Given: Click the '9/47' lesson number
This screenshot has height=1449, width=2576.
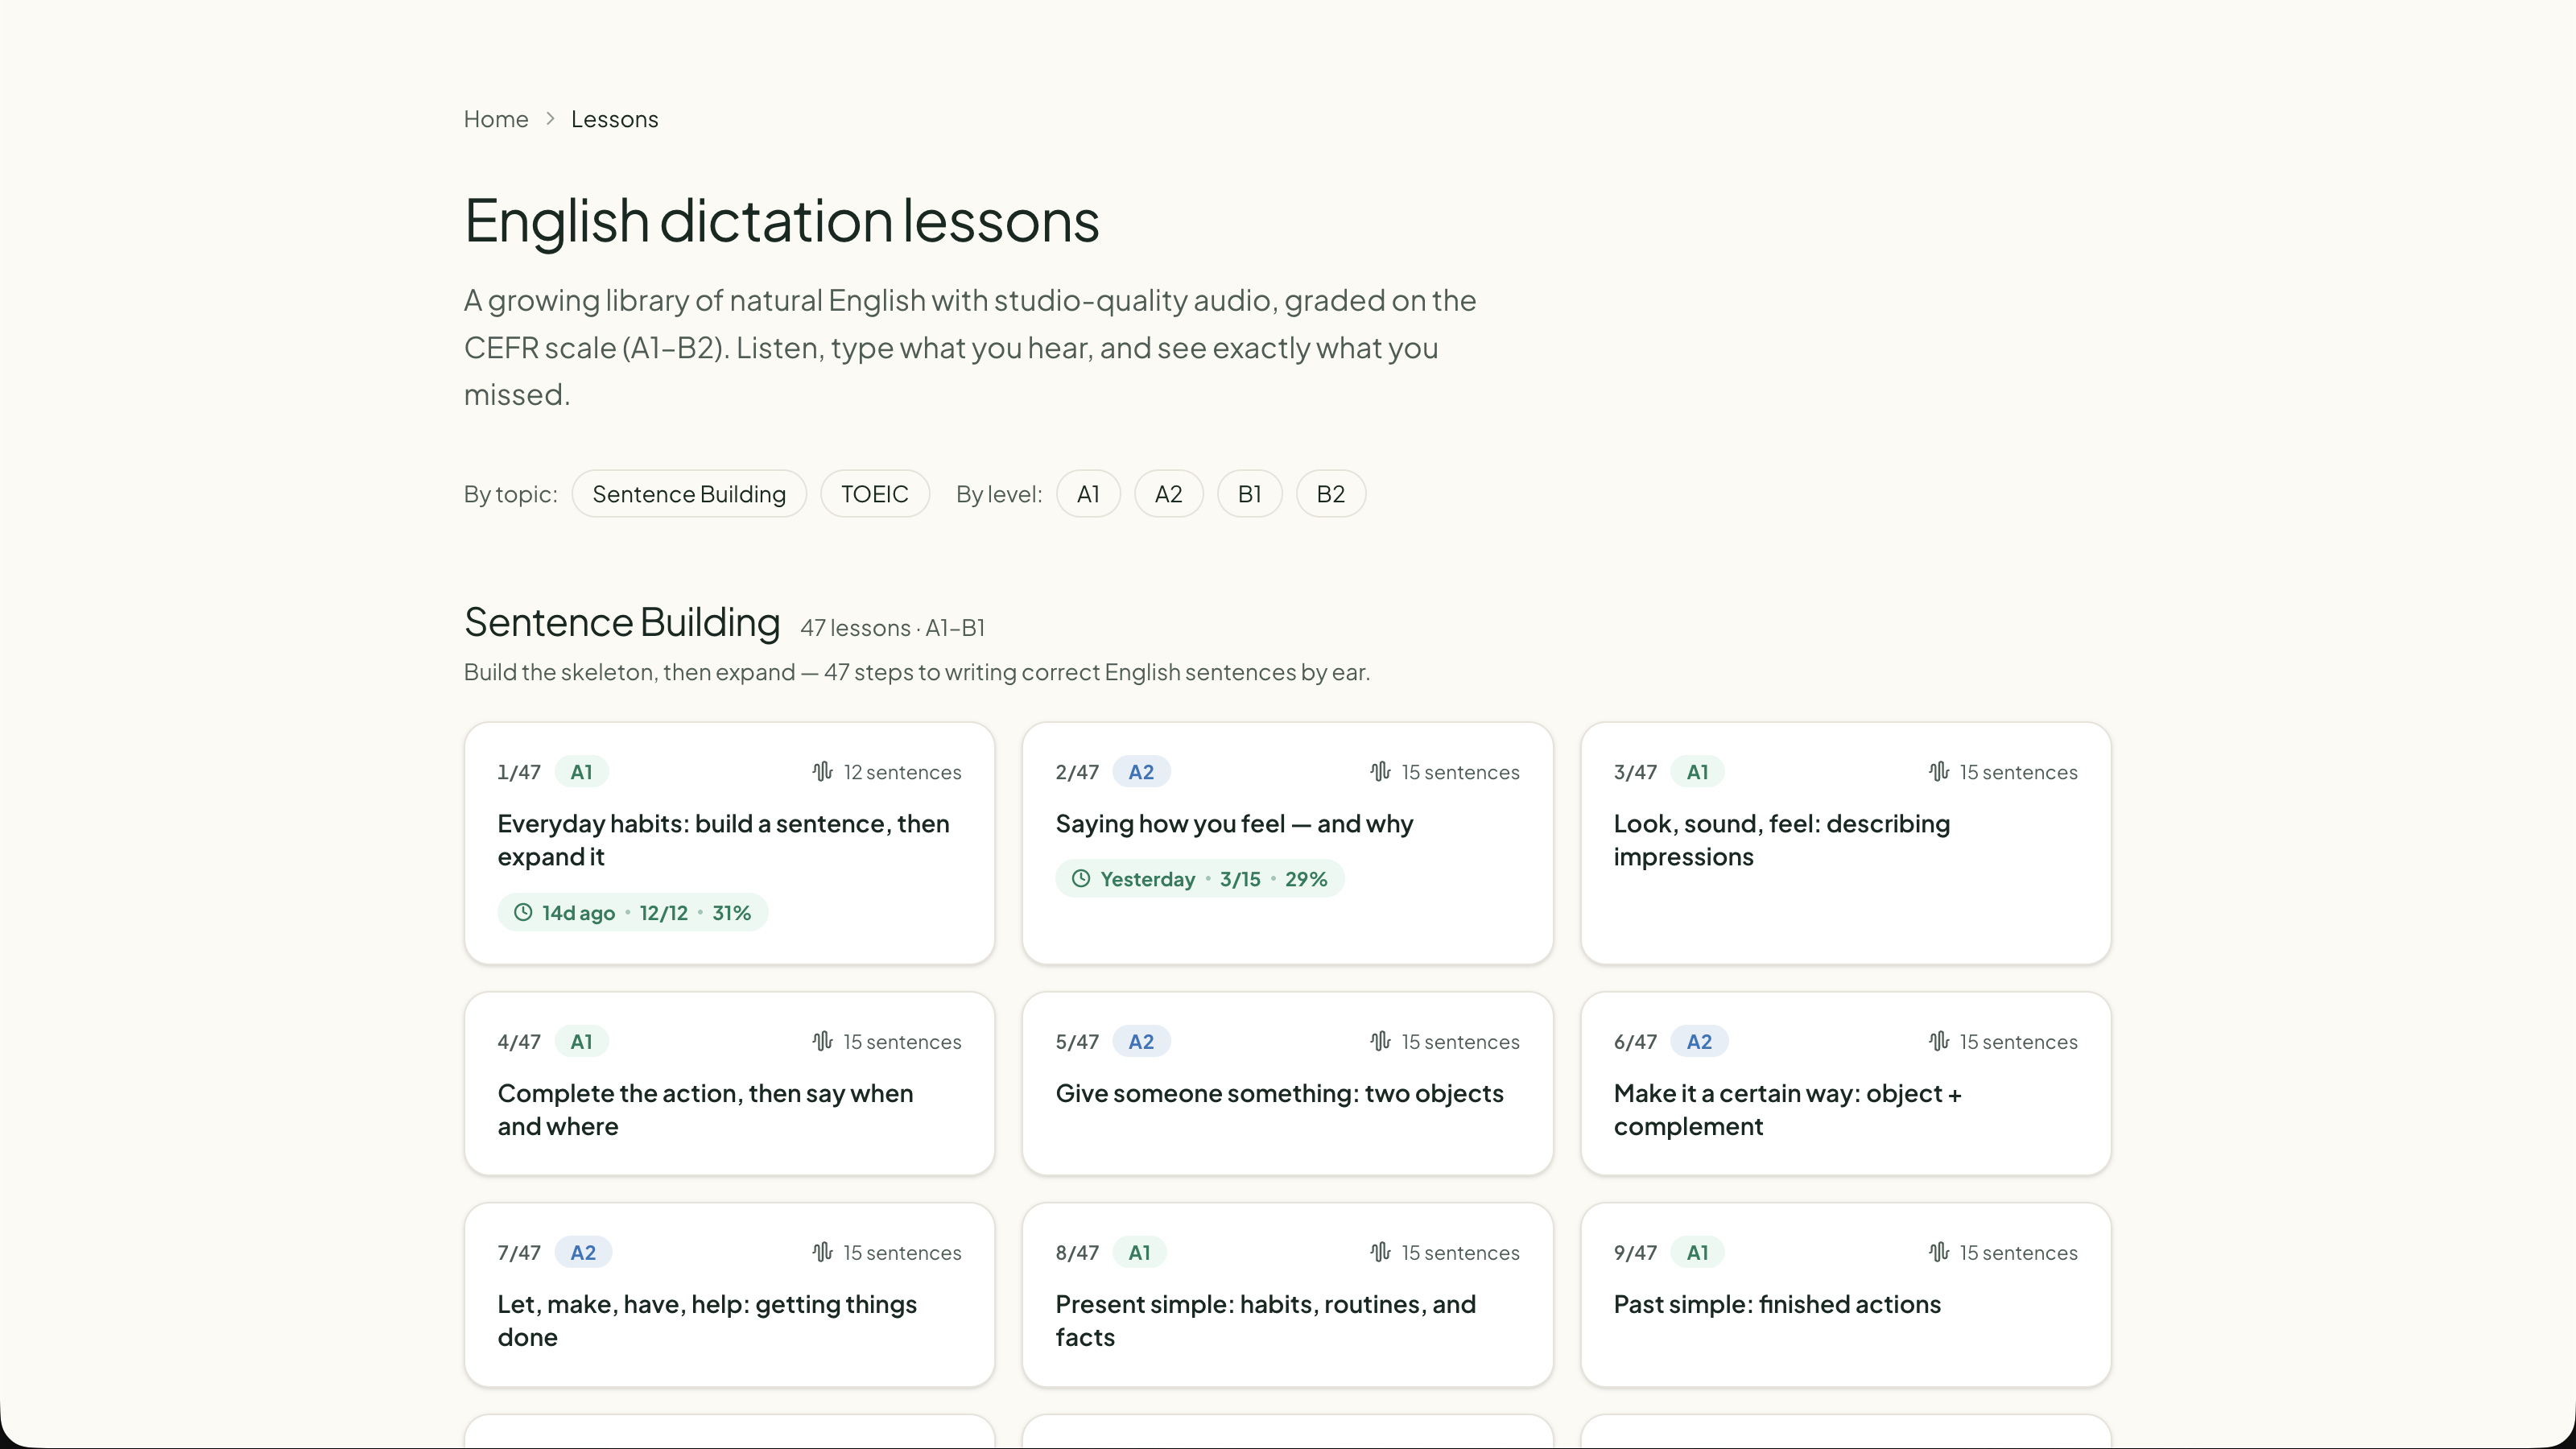Looking at the screenshot, I should [1635, 1253].
